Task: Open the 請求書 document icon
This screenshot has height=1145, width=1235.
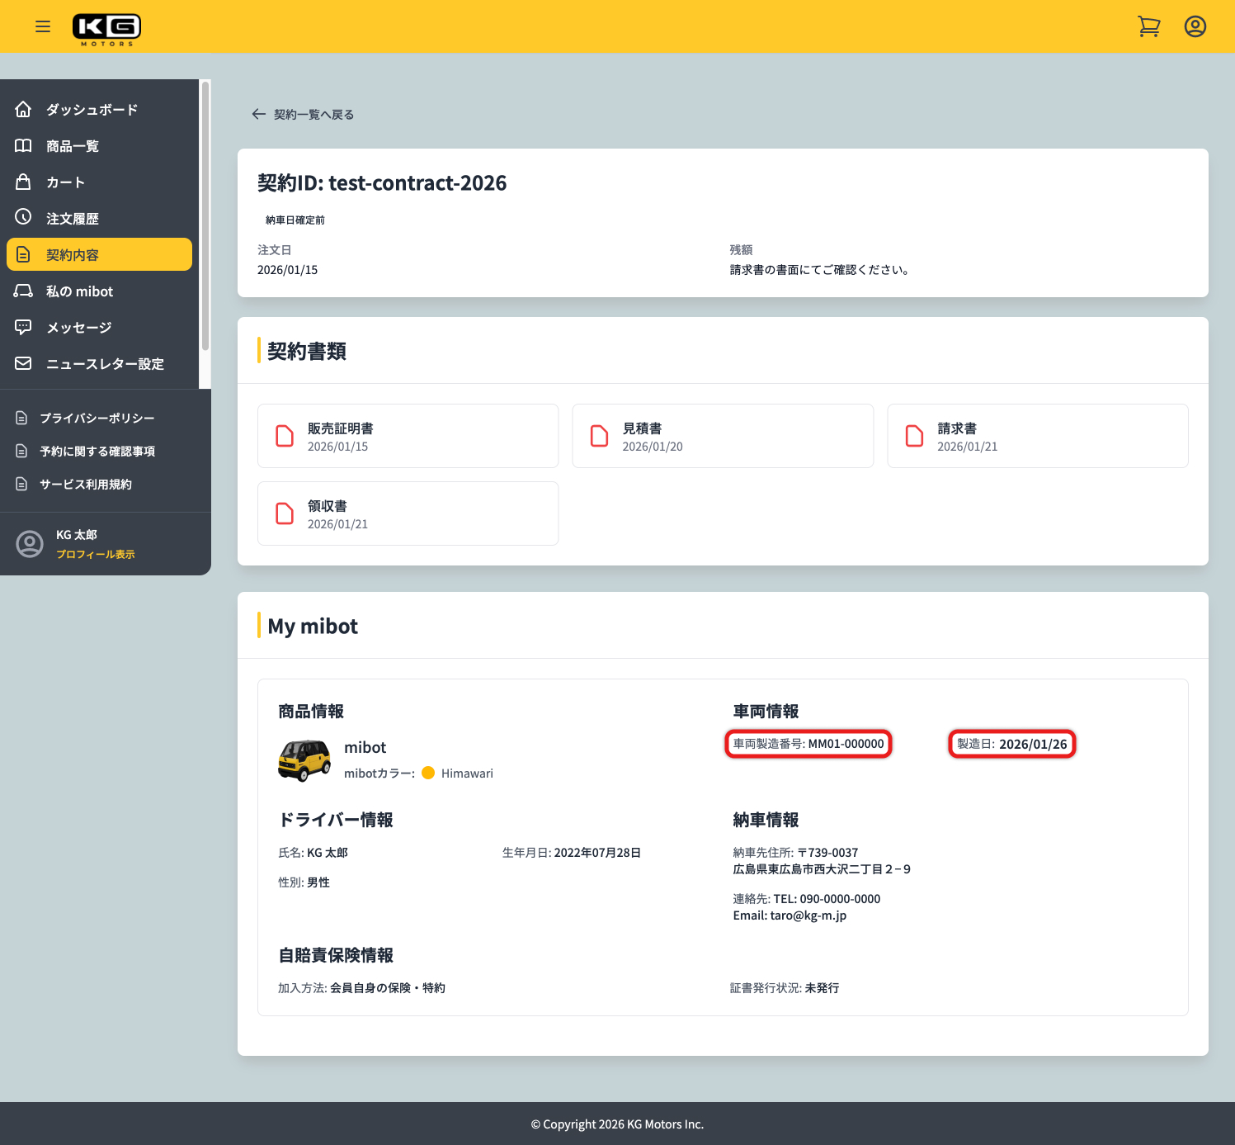Action: pos(915,435)
